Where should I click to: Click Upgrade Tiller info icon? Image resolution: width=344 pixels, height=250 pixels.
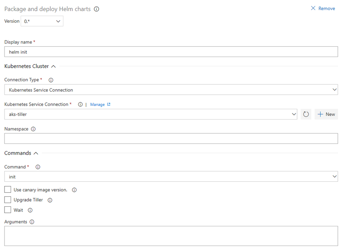50,200
